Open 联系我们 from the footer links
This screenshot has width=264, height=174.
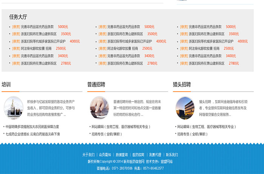click(172, 155)
